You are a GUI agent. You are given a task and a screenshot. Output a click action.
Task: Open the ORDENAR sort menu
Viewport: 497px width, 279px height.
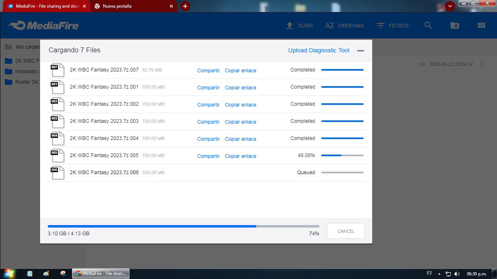click(x=344, y=25)
